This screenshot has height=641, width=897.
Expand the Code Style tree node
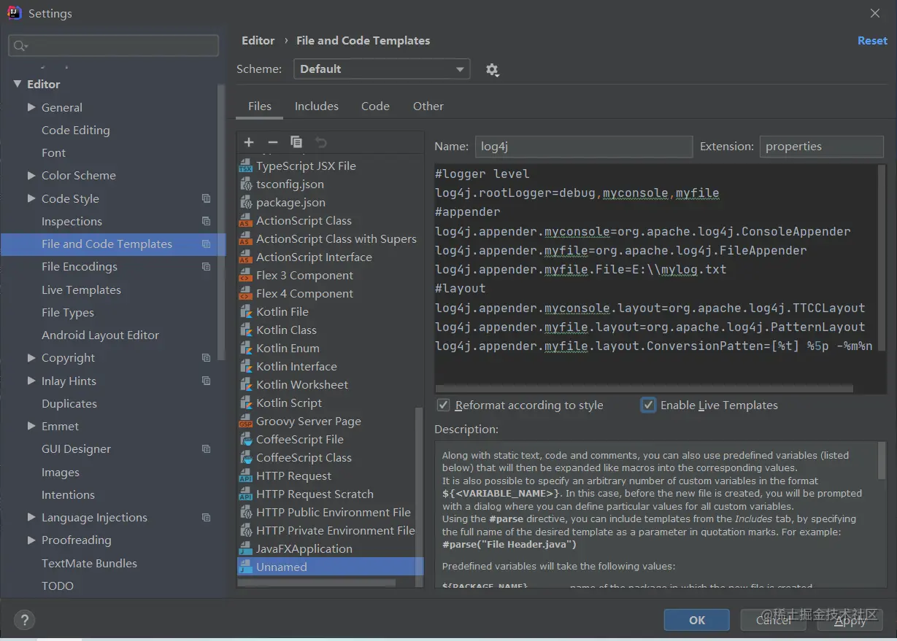tap(31, 198)
